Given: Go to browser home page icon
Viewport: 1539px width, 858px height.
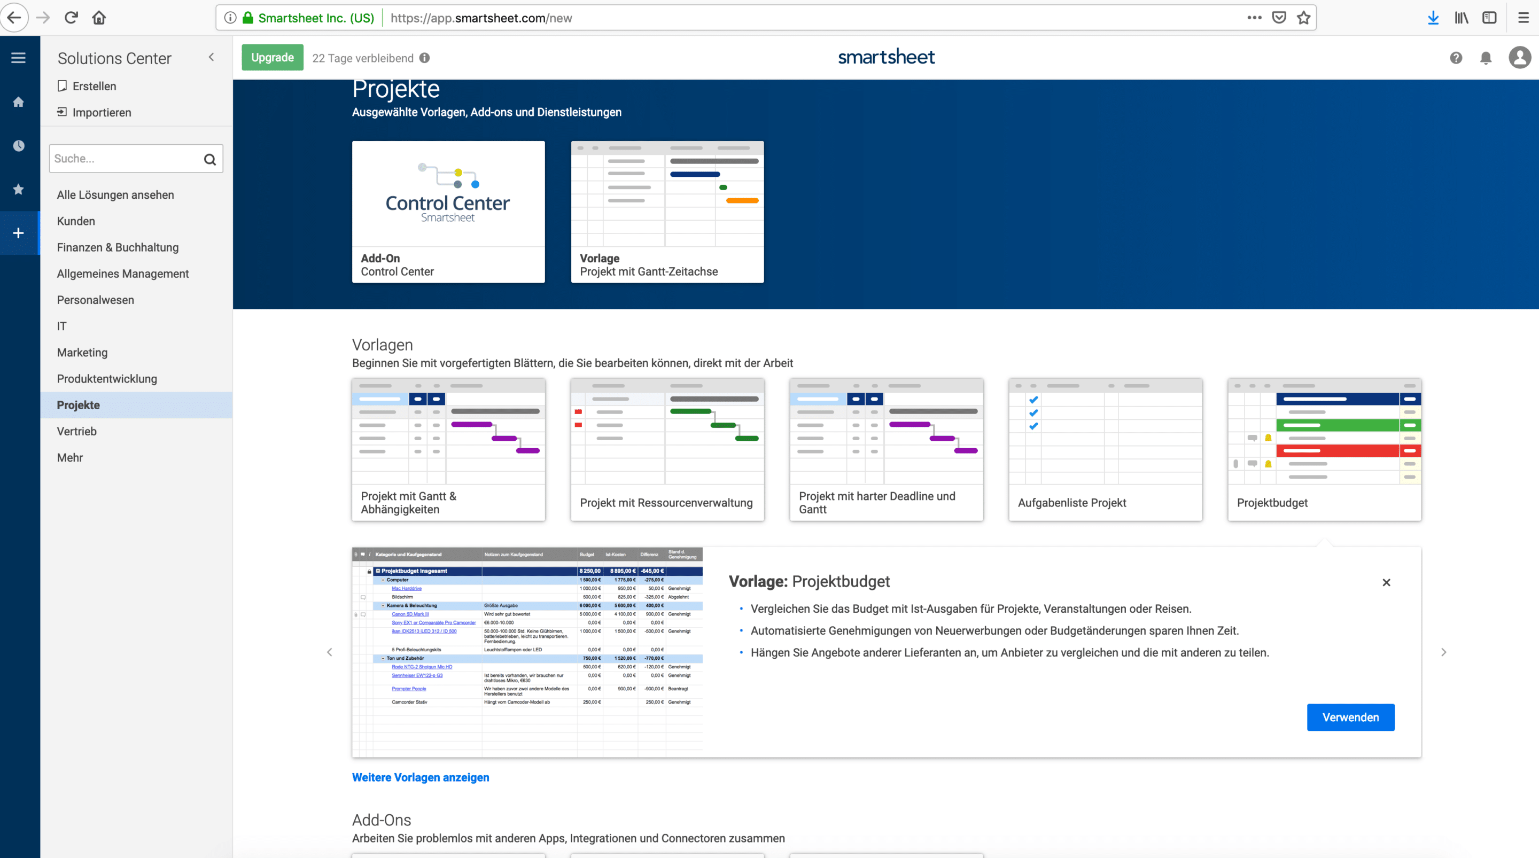Looking at the screenshot, I should (x=99, y=18).
